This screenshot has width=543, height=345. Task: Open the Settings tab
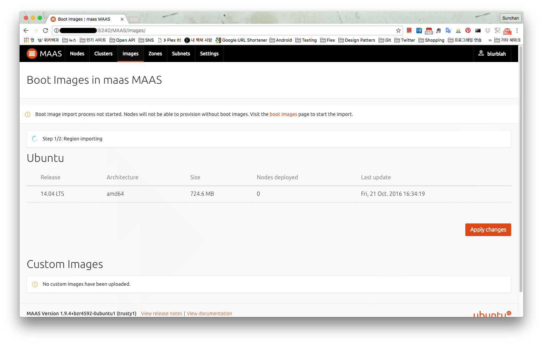[x=209, y=54]
